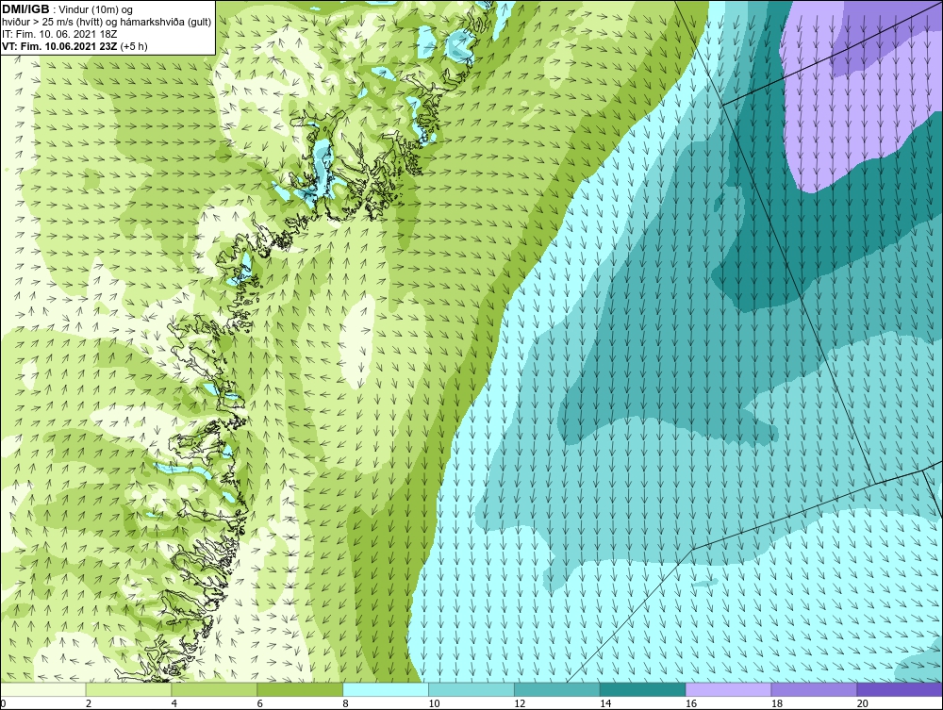Click the 4-6 m/s green legend swatch
The height and width of the screenshot is (710, 943).
tap(214, 689)
